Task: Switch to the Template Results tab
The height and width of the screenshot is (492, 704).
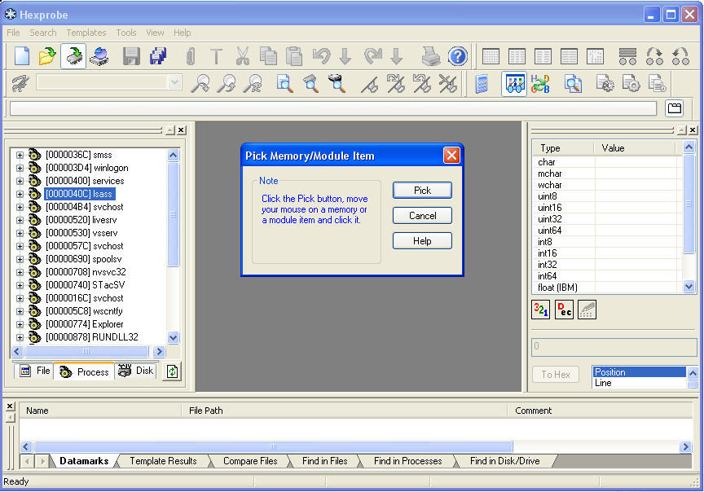Action: pyautogui.click(x=163, y=461)
